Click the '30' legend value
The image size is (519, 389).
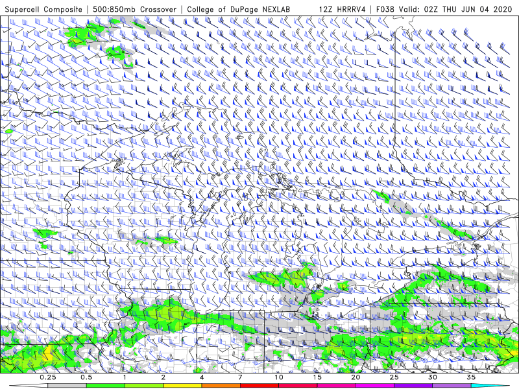pyautogui.click(x=432, y=377)
